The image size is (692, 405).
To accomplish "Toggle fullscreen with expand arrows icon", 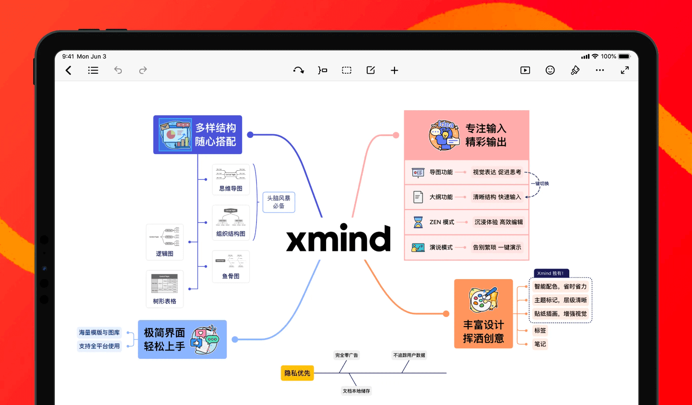I will [625, 70].
